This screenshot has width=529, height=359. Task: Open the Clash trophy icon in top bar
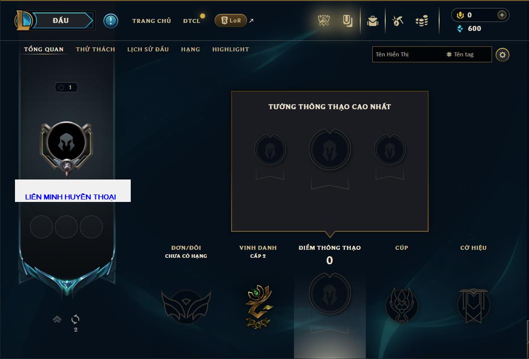tap(323, 21)
